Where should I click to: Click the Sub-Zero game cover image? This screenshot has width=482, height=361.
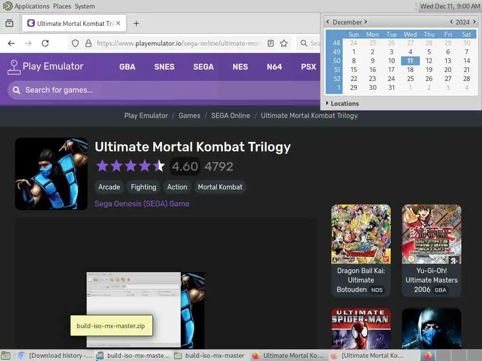point(51,174)
